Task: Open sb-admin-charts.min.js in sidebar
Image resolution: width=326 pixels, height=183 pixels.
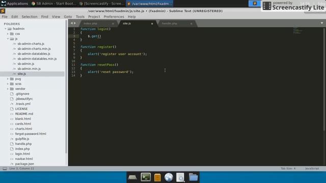Action: pos(34,49)
